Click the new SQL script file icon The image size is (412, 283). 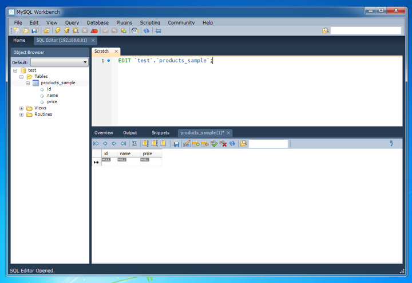point(17,30)
